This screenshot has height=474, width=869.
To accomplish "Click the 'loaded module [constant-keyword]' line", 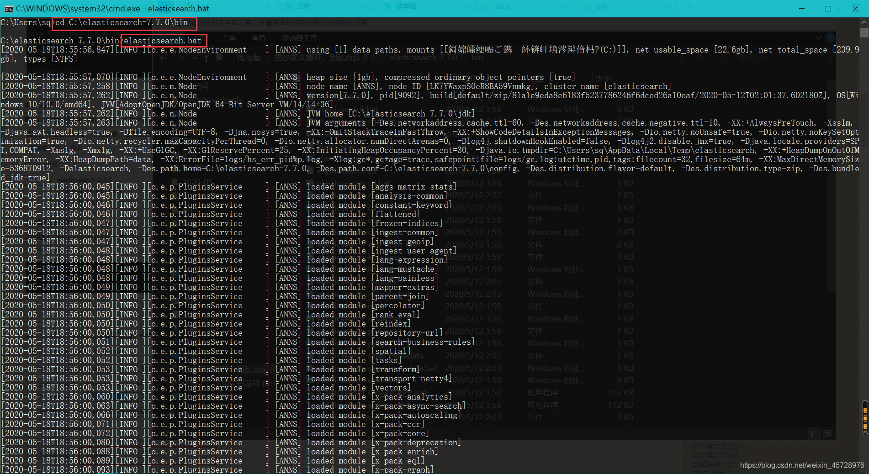I will [379, 205].
